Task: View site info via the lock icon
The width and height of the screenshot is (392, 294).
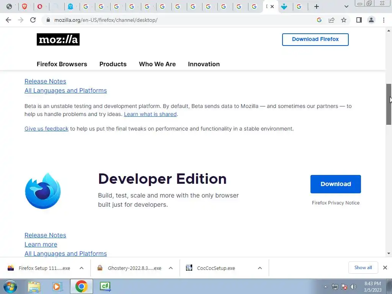Action: tap(48, 20)
